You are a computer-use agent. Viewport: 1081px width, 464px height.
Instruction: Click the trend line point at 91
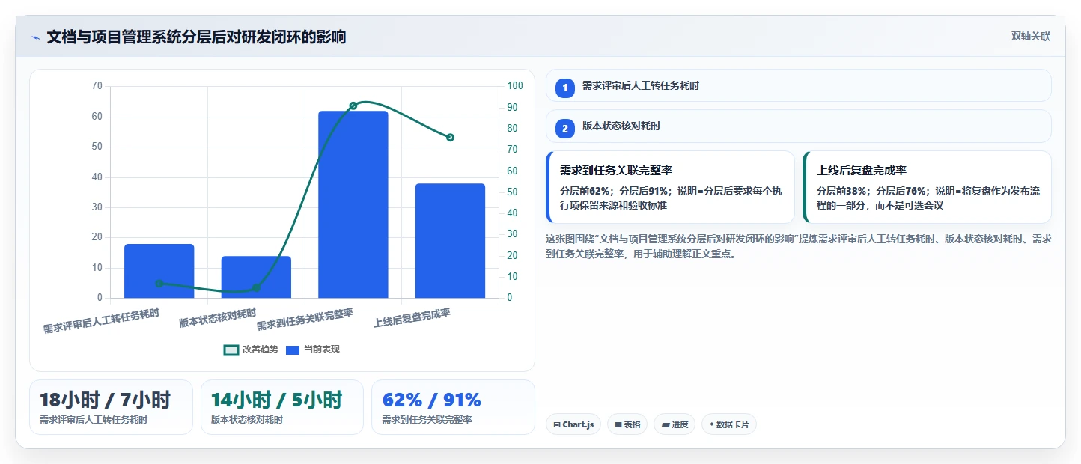pyautogui.click(x=353, y=106)
